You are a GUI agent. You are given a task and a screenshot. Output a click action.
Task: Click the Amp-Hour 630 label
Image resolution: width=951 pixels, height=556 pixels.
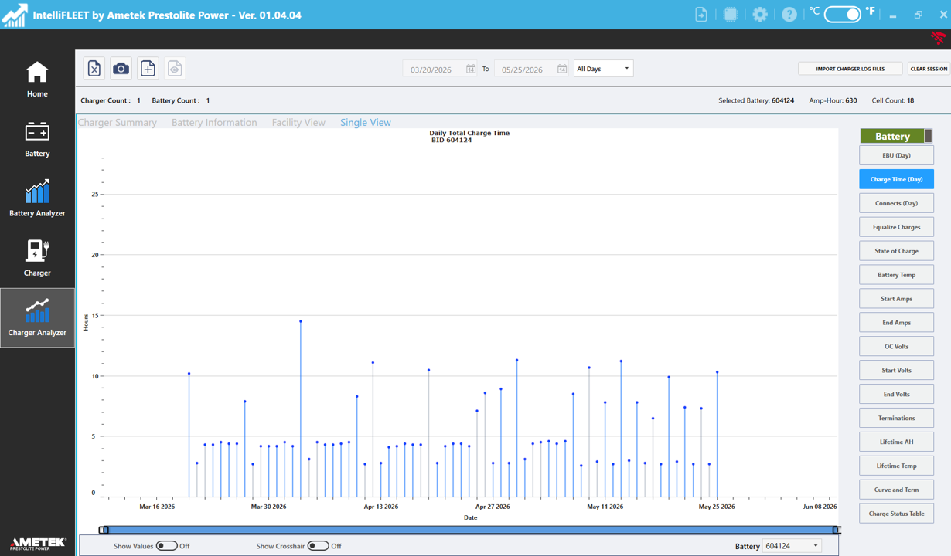click(x=833, y=100)
